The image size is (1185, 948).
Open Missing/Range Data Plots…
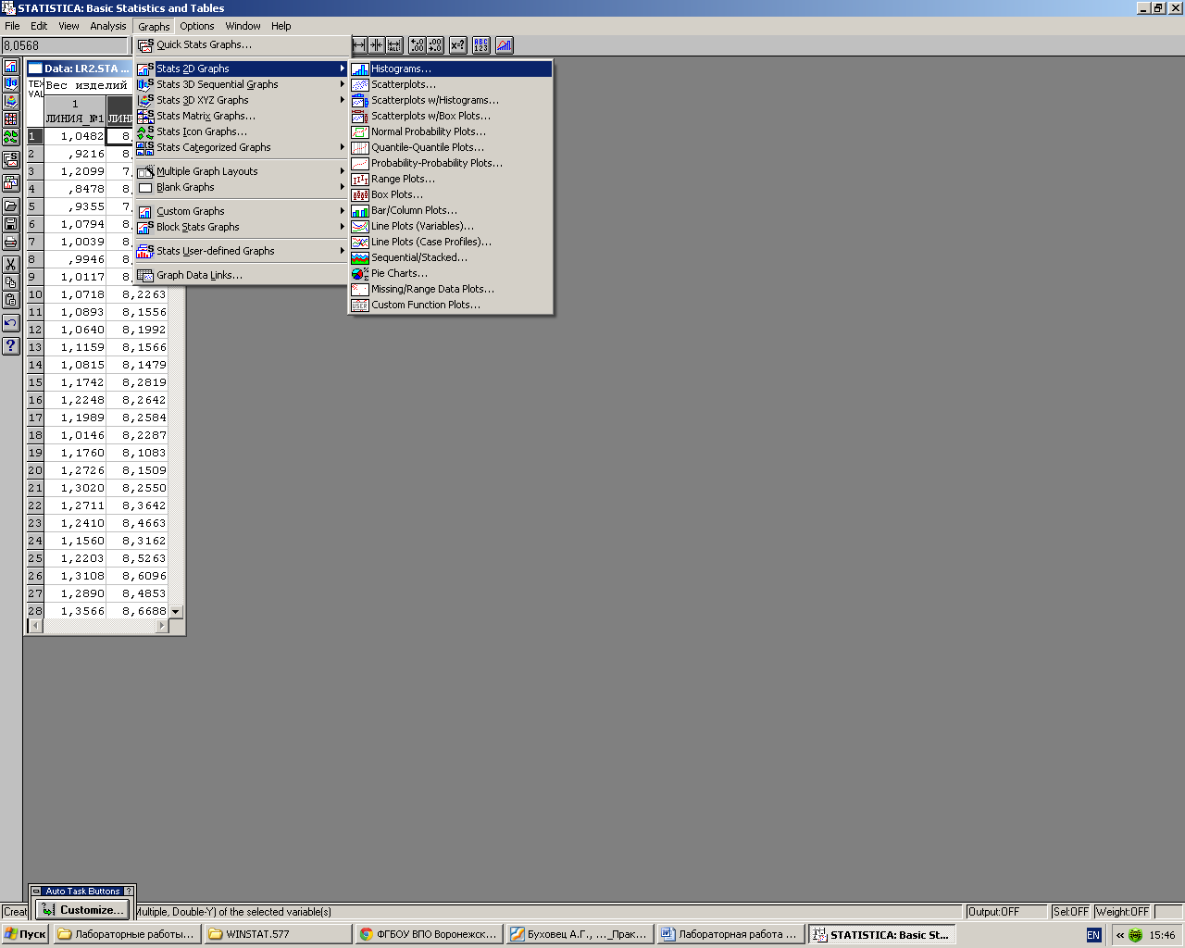[x=451, y=289]
